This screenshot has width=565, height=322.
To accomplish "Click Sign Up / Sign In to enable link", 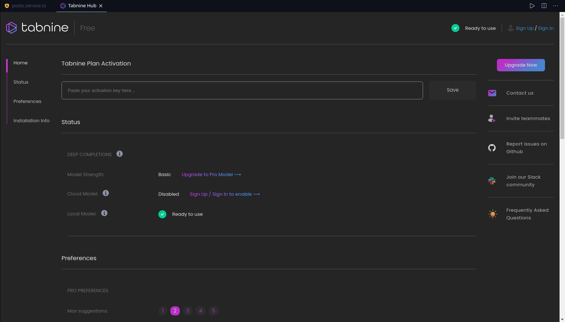I will click(225, 194).
